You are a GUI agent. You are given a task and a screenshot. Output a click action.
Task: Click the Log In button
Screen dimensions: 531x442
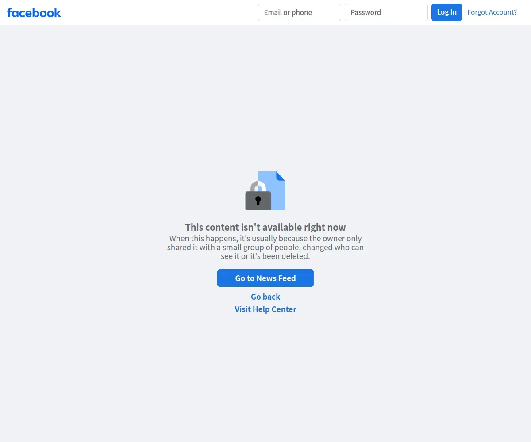pyautogui.click(x=446, y=12)
